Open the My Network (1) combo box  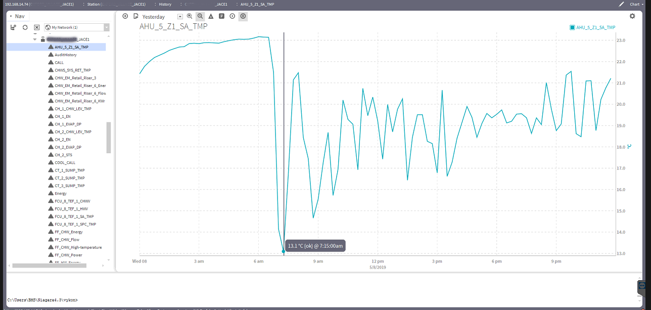tap(76, 27)
